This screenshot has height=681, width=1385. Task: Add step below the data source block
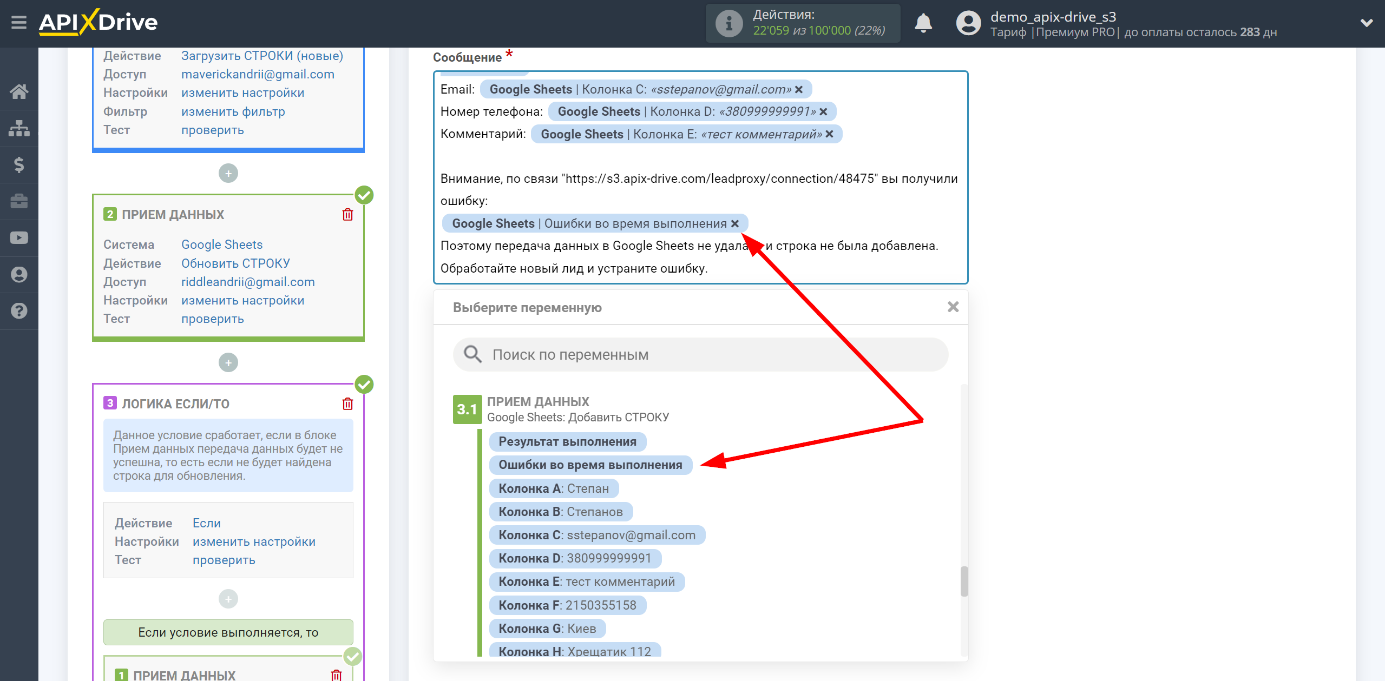pos(228,173)
